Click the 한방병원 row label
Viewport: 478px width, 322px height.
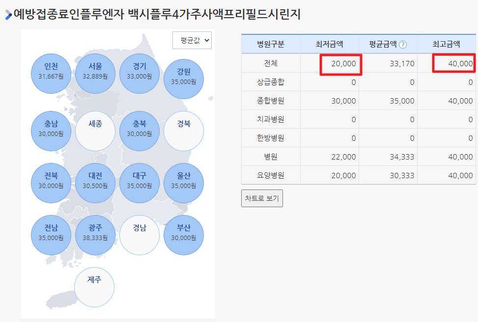(271, 138)
